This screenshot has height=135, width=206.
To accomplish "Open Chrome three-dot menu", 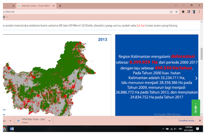I will [199, 12].
